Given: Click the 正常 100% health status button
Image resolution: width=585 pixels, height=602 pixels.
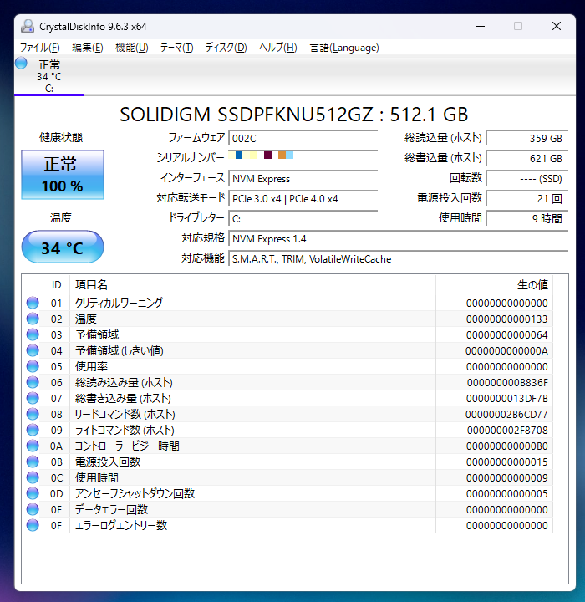Looking at the screenshot, I should (x=62, y=175).
